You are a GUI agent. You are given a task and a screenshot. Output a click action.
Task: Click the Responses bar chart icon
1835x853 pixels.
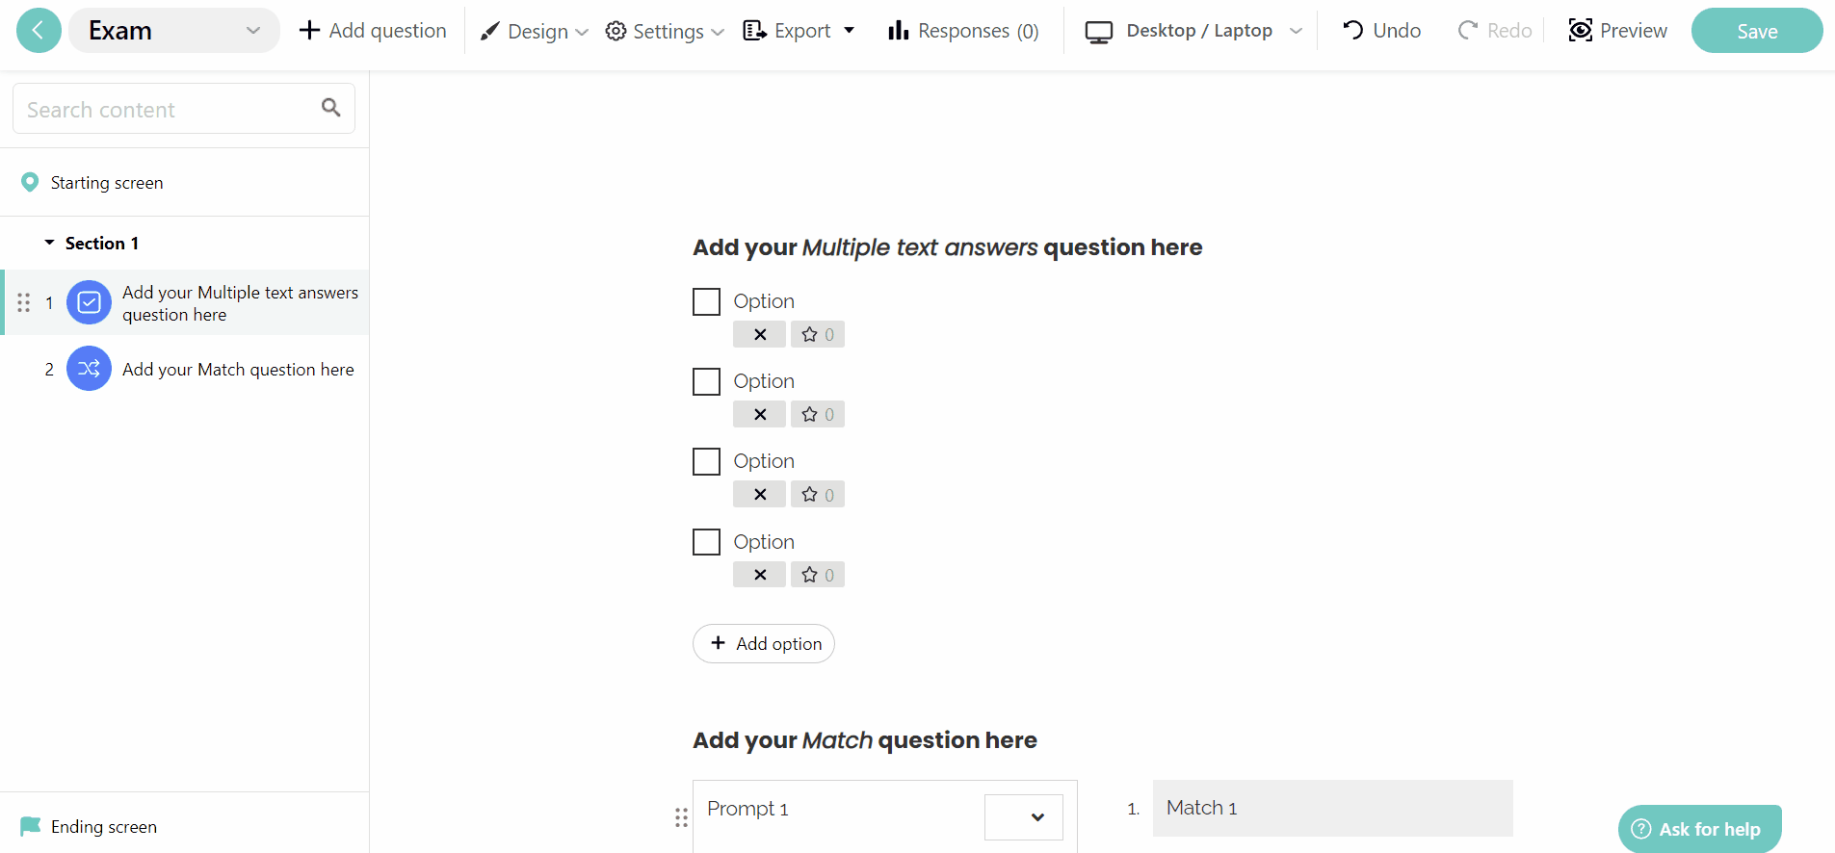click(x=898, y=30)
